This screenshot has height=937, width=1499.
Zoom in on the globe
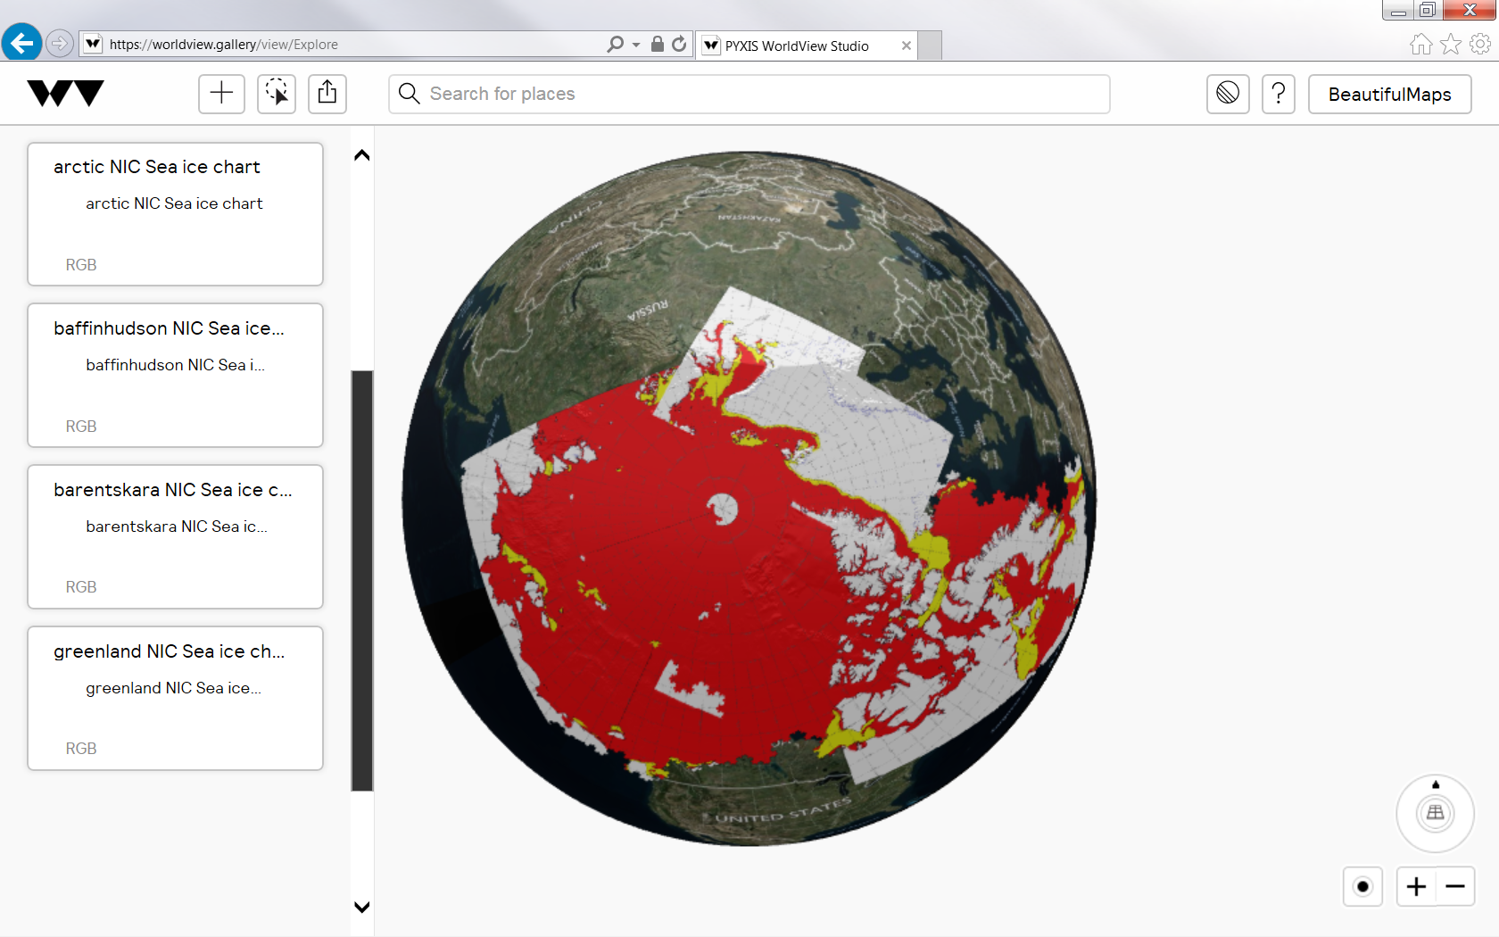(x=1416, y=886)
